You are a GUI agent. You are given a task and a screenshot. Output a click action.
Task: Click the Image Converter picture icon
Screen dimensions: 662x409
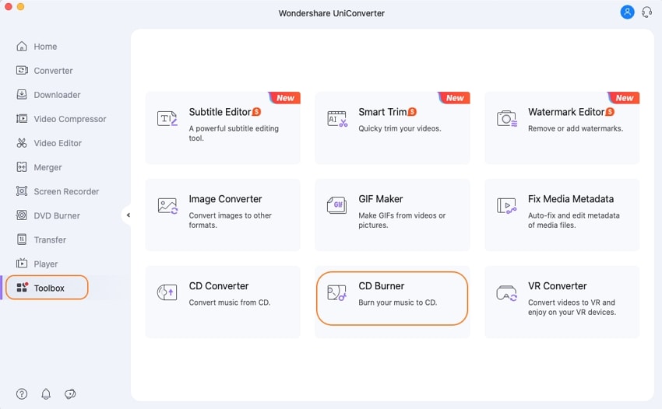pos(167,206)
